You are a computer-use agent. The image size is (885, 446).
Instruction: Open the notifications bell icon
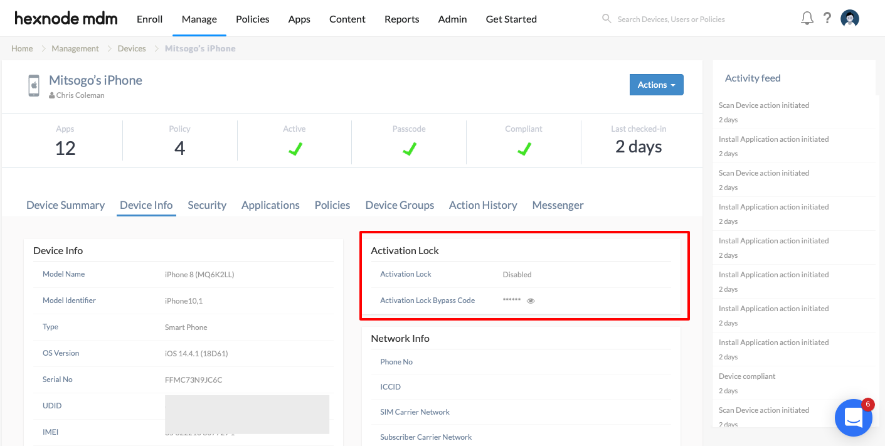coord(807,18)
